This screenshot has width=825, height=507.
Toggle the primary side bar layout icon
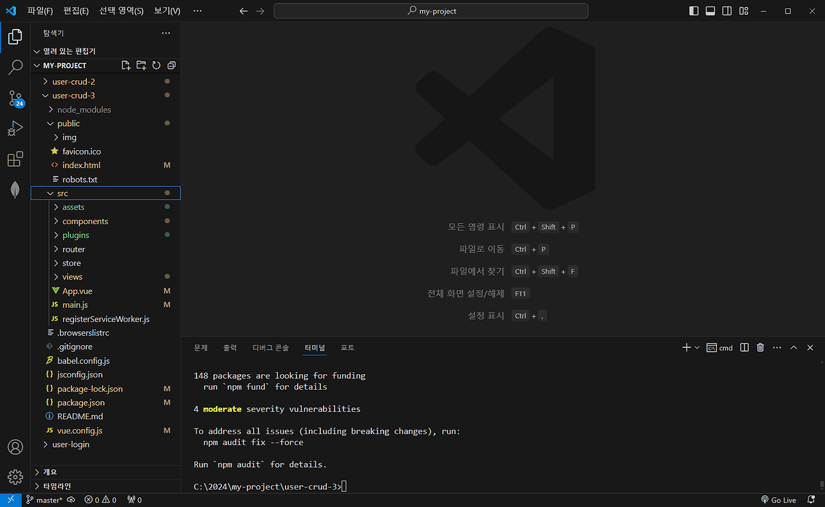pos(694,11)
